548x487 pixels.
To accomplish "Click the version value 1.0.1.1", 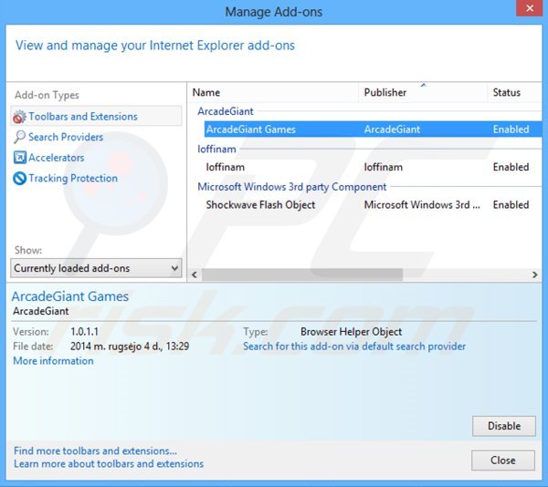I will [x=84, y=332].
